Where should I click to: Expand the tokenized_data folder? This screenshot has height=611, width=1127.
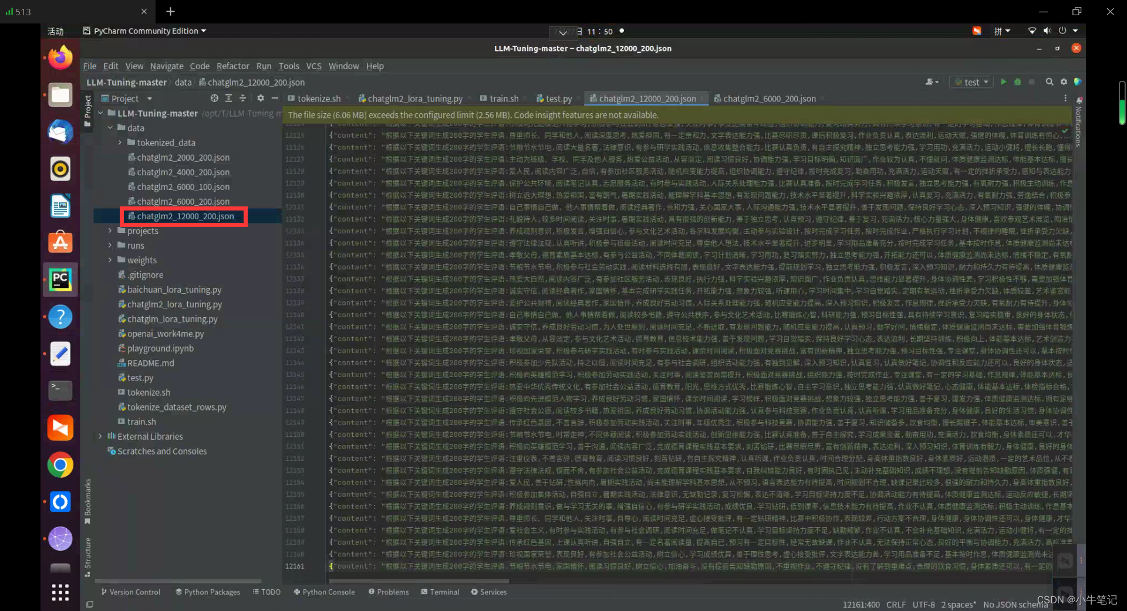point(120,142)
